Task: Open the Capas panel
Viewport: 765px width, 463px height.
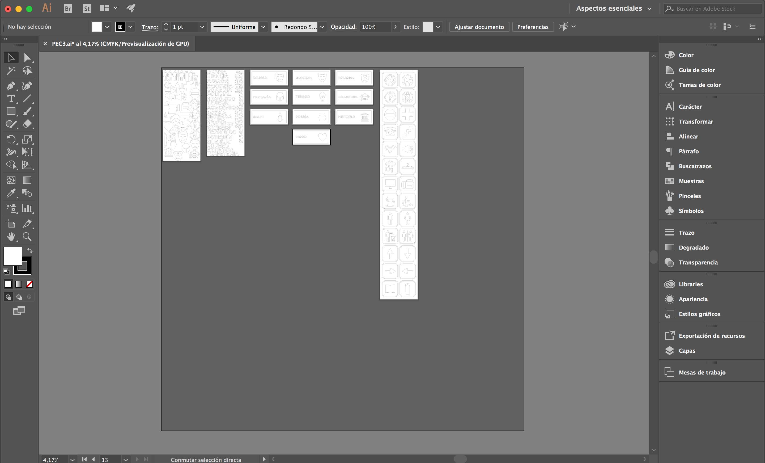Action: click(687, 351)
